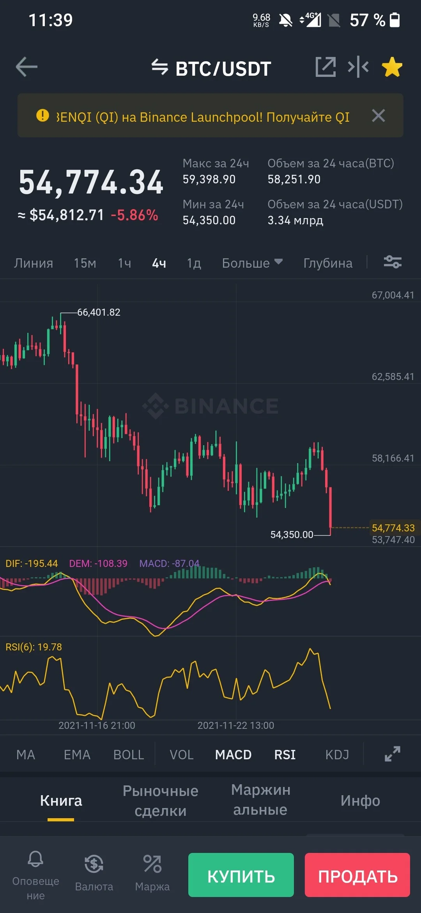Toggle the VOL indicator
The width and height of the screenshot is (421, 913).
pyautogui.click(x=182, y=755)
